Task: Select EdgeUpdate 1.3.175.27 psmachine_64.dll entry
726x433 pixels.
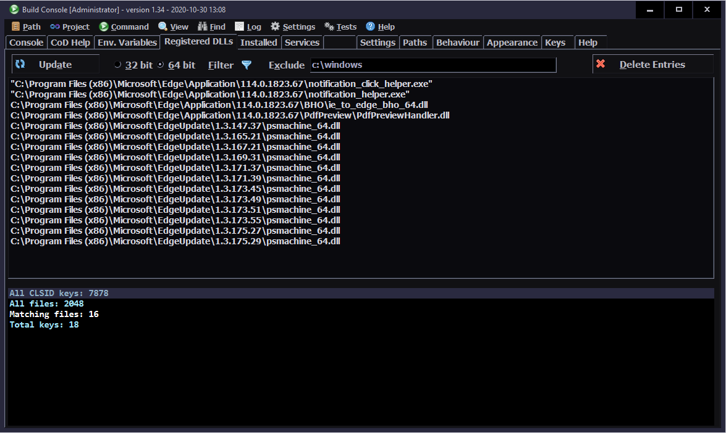Action: click(175, 231)
